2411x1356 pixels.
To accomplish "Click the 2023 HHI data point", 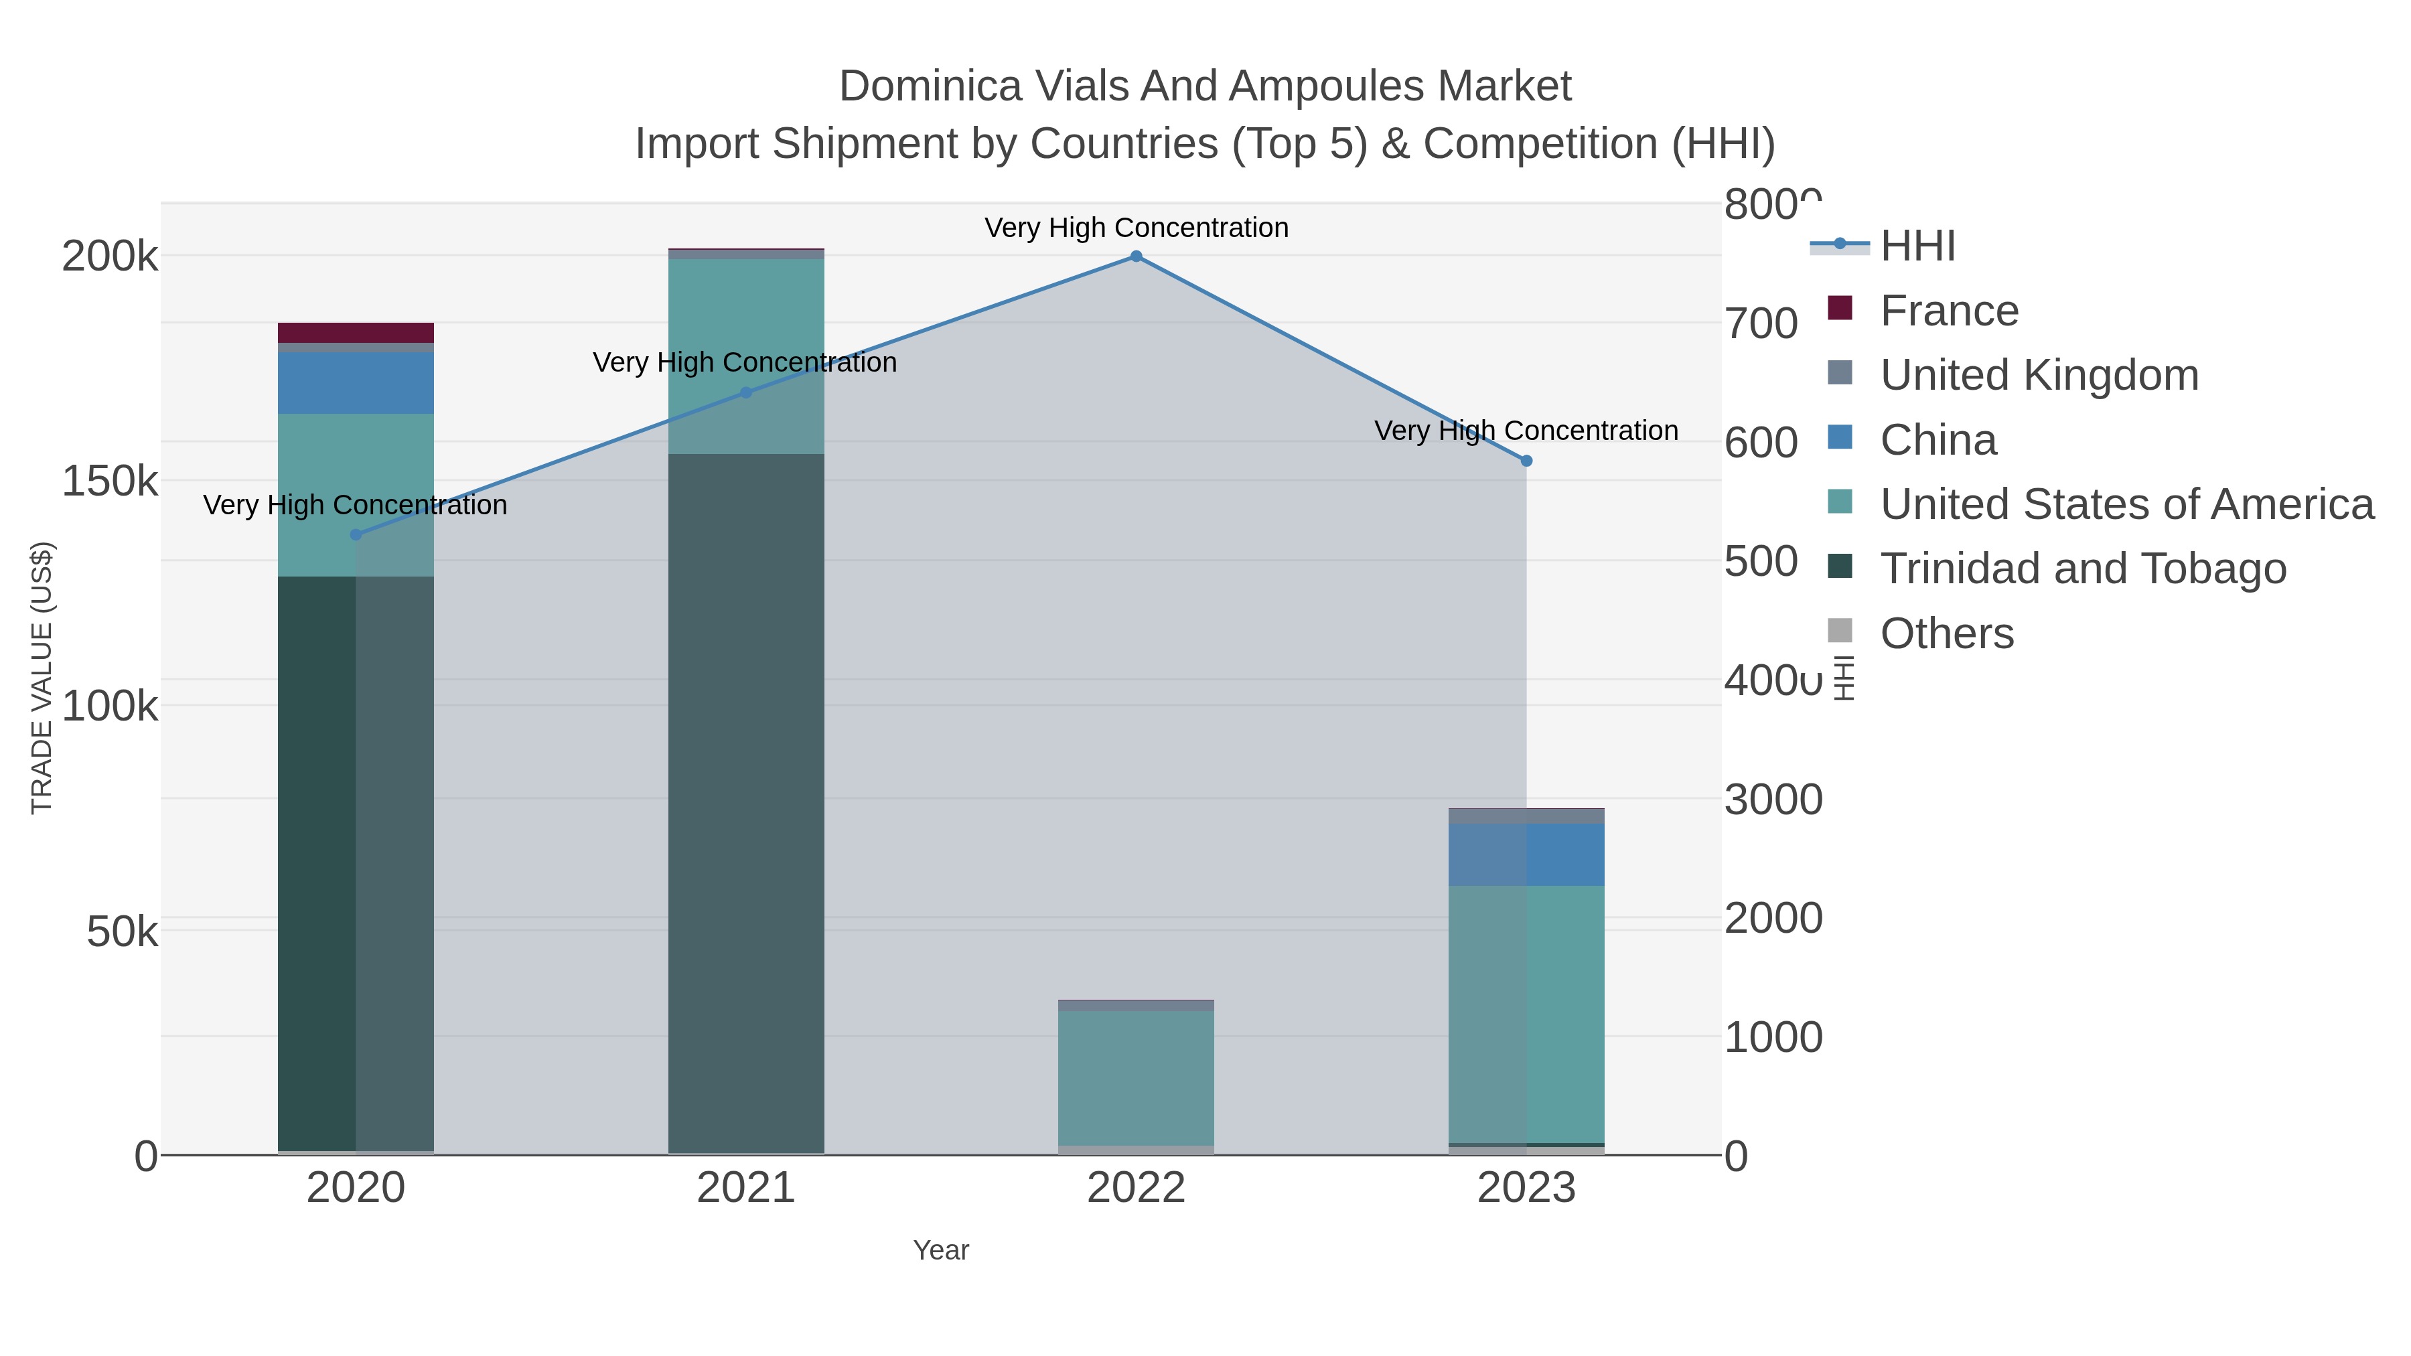I will pyautogui.click(x=1526, y=461).
